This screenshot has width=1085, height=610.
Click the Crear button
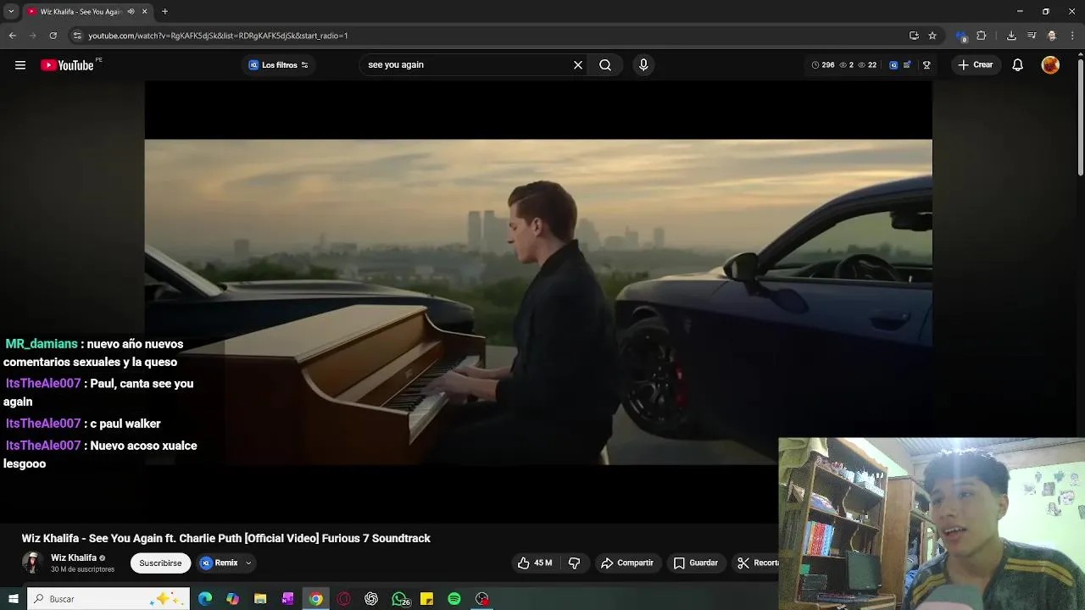(975, 65)
